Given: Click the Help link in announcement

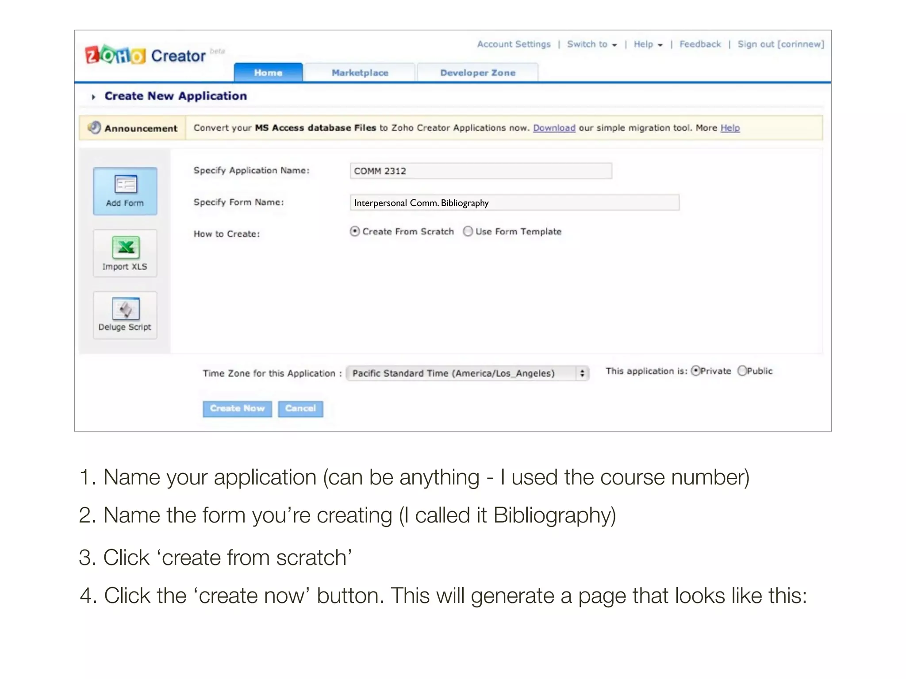Looking at the screenshot, I should pos(730,128).
